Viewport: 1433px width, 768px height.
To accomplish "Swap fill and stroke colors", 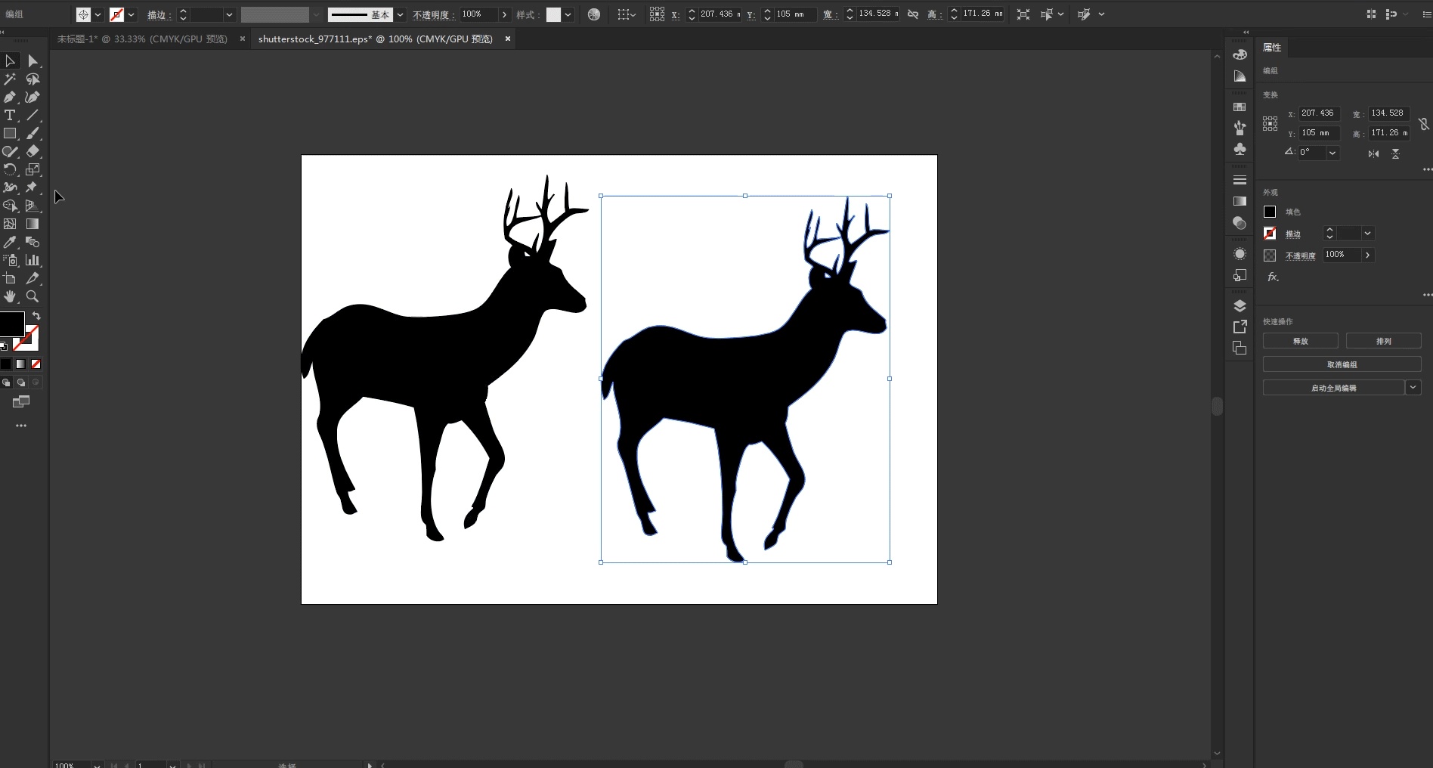I will pos(36,315).
